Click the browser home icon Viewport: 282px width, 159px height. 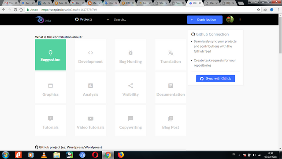21,10
